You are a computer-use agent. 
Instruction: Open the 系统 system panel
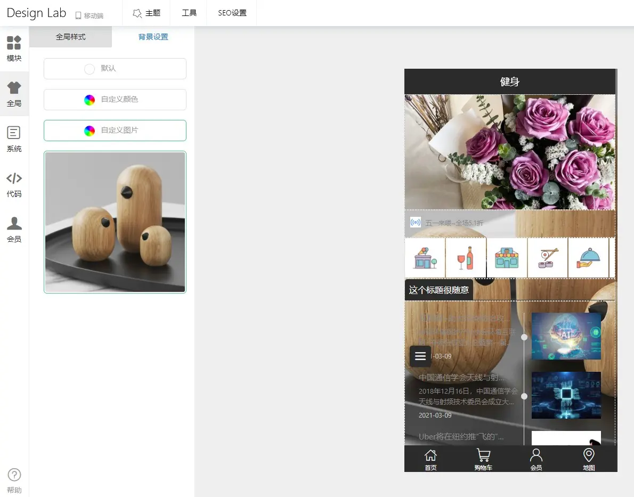coord(14,139)
